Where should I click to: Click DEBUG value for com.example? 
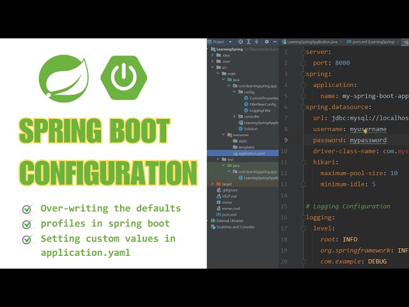point(378,262)
